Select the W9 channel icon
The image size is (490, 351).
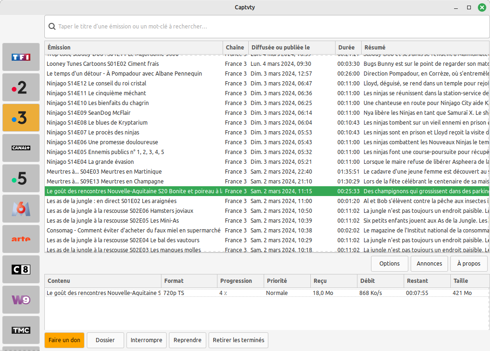(x=21, y=300)
